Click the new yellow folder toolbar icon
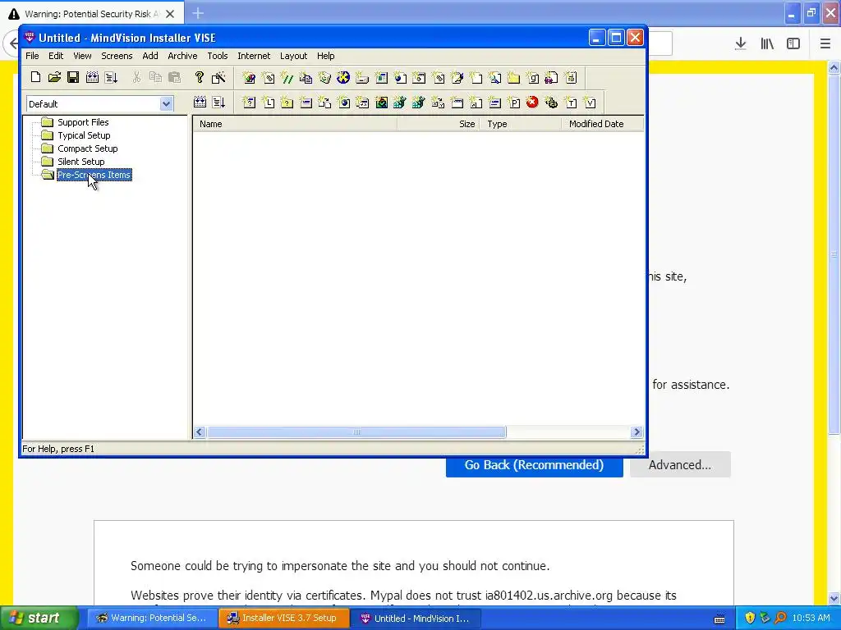Image resolution: width=841 pixels, height=630 pixels. click(513, 78)
